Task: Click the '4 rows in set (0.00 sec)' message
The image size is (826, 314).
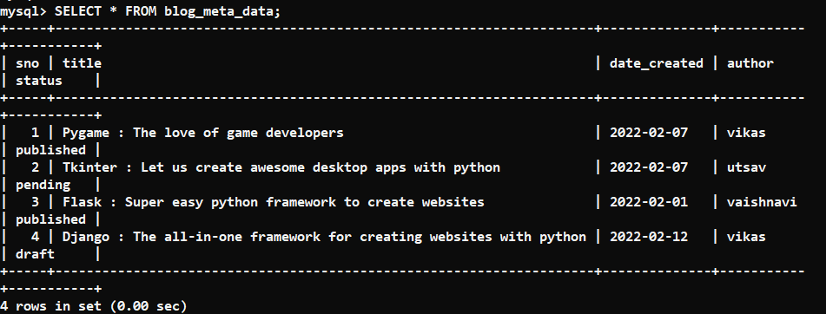Action: click(x=94, y=305)
